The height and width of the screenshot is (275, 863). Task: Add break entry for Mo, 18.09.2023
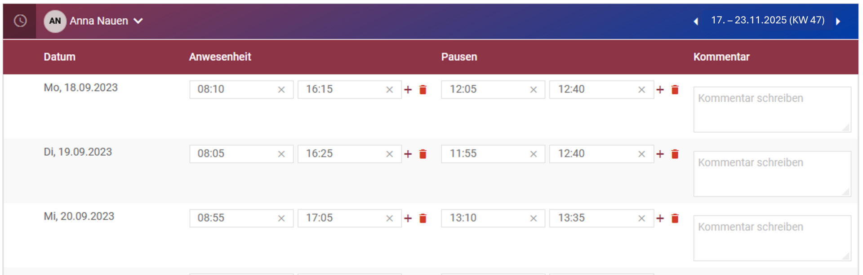(660, 90)
